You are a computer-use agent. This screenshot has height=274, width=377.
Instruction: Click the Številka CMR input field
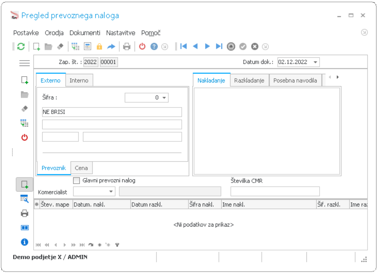tap(275, 192)
